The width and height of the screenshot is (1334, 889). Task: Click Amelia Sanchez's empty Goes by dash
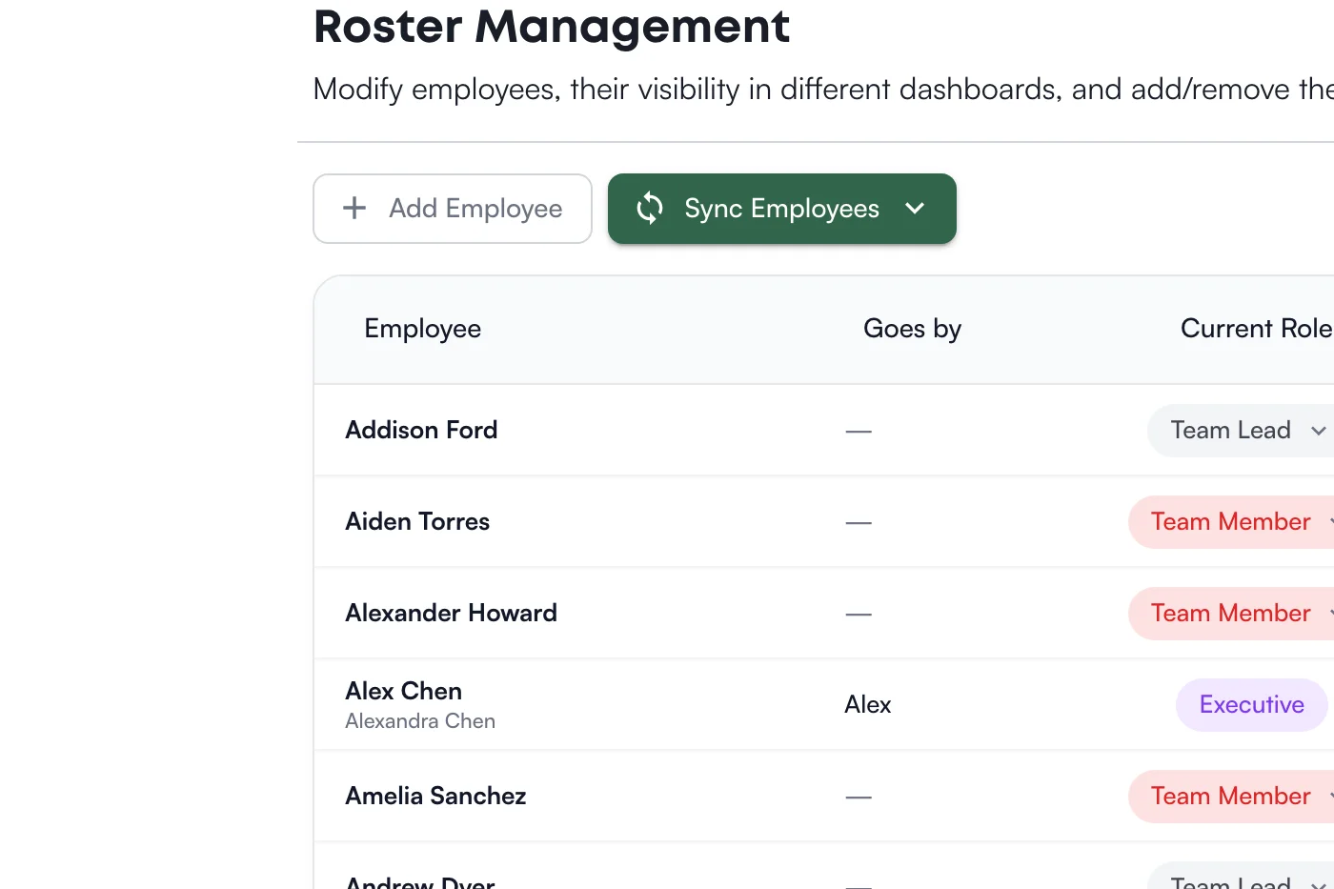click(x=859, y=798)
